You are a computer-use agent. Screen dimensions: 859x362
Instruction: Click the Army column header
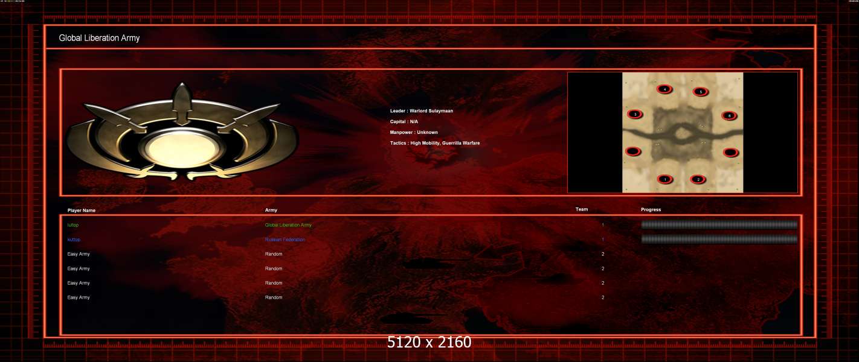click(x=271, y=210)
